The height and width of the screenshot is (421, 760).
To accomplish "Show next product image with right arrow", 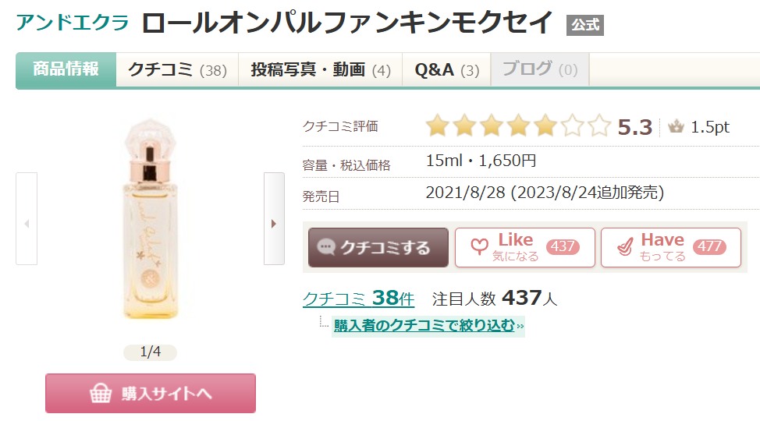I will pyautogui.click(x=274, y=224).
